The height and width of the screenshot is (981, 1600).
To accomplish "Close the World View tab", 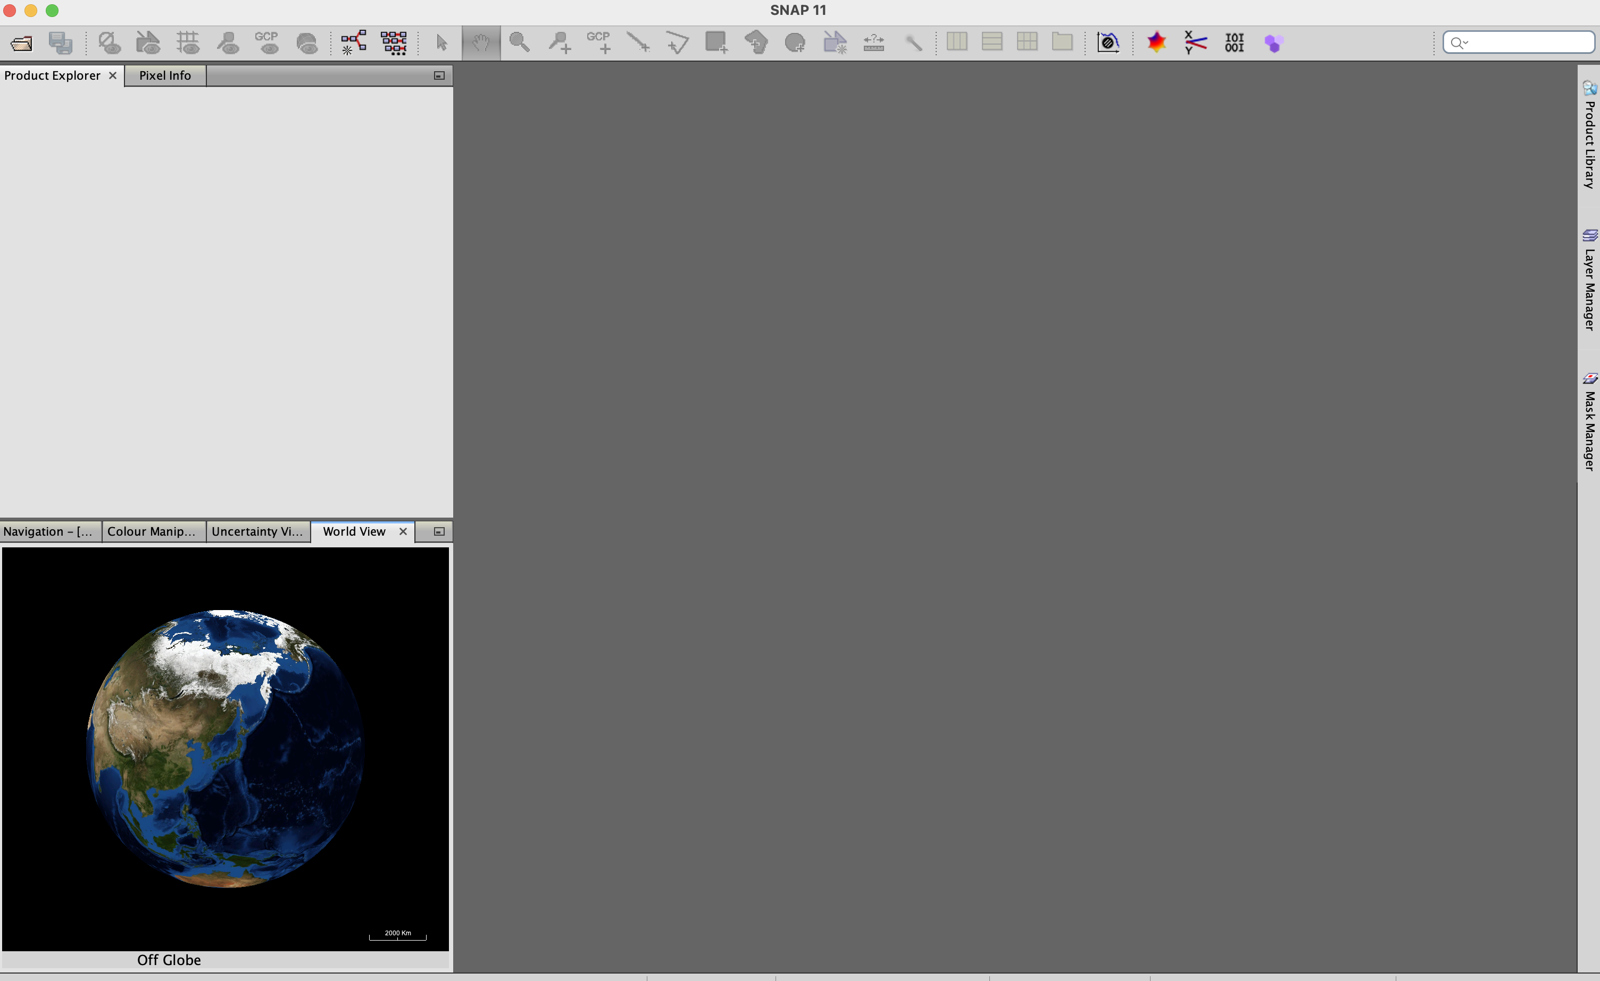I will click(x=403, y=531).
